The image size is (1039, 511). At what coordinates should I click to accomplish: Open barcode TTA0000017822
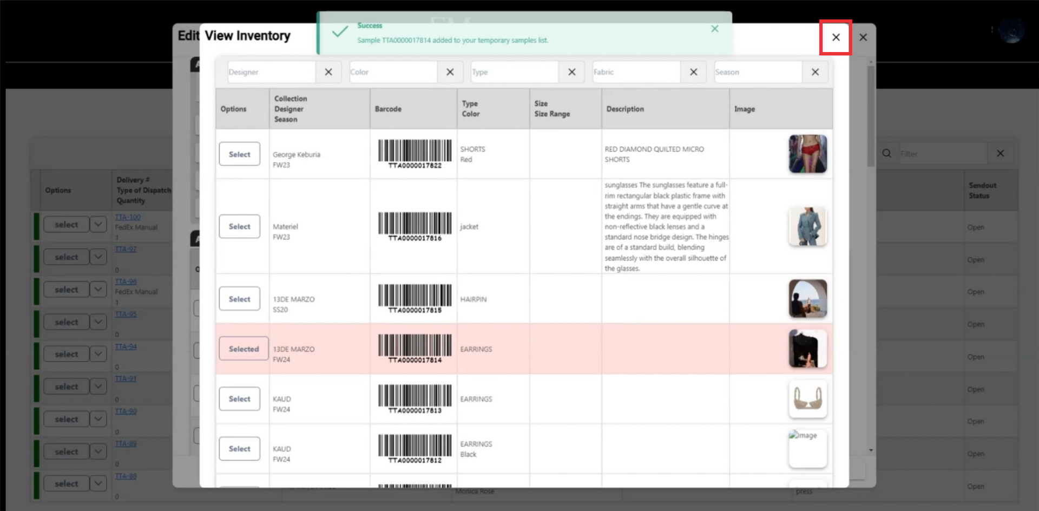[x=415, y=154]
